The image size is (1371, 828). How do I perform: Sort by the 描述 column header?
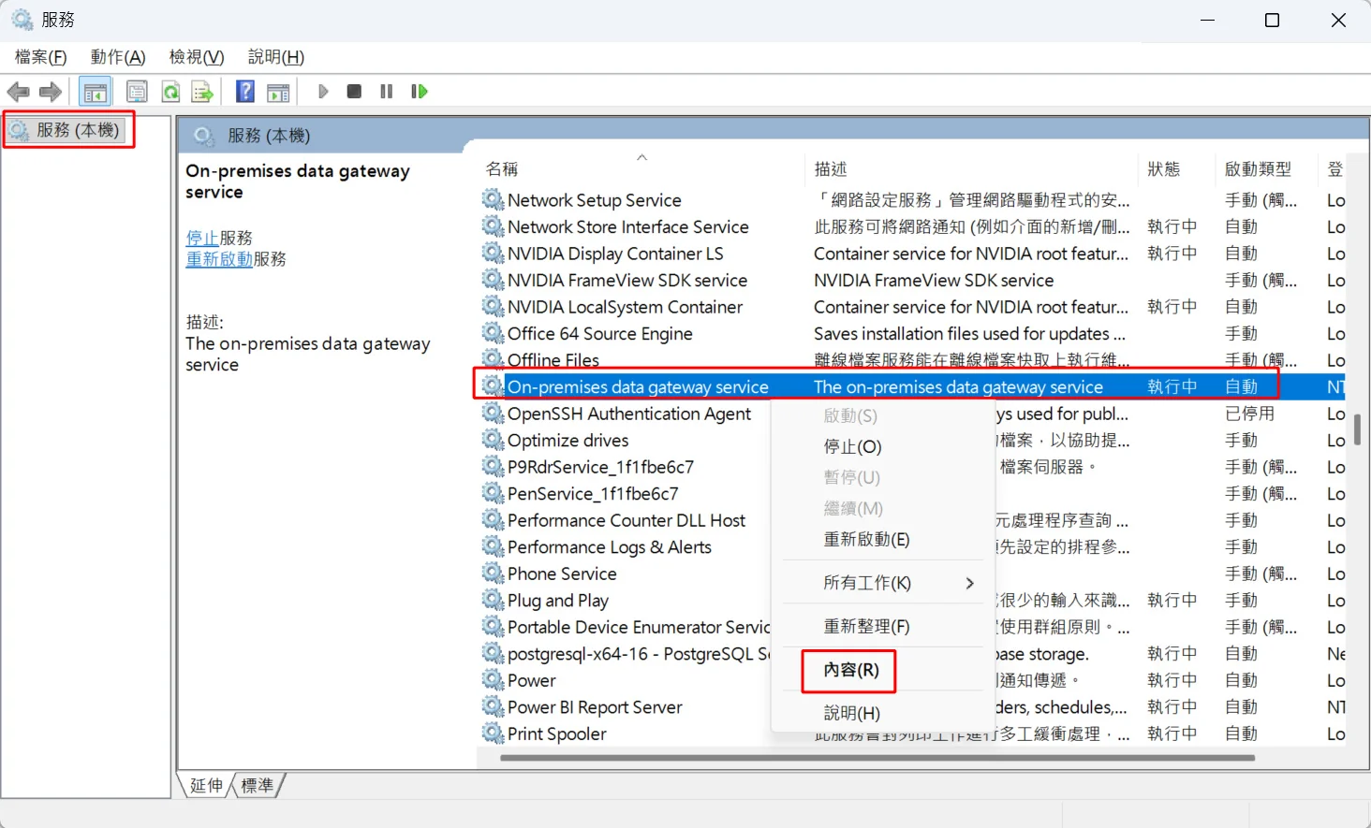click(971, 168)
